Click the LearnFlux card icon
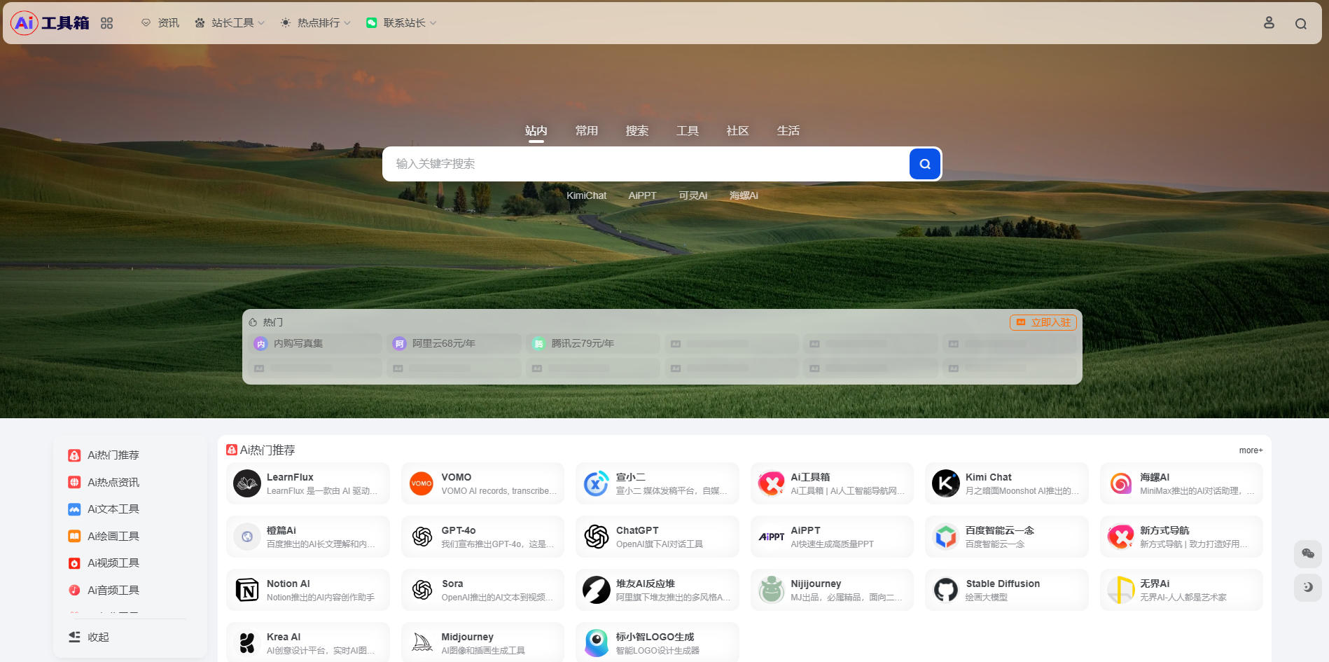 coord(247,483)
